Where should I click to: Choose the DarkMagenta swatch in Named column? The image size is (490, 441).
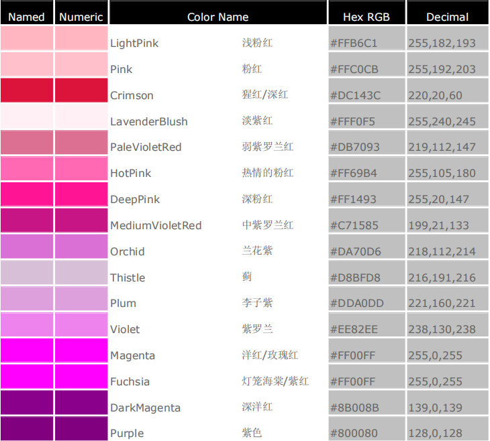[27, 402]
